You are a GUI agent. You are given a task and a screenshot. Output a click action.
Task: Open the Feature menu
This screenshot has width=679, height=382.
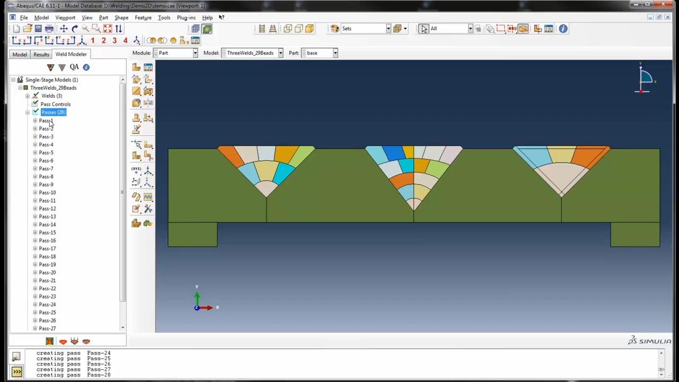[143, 18]
